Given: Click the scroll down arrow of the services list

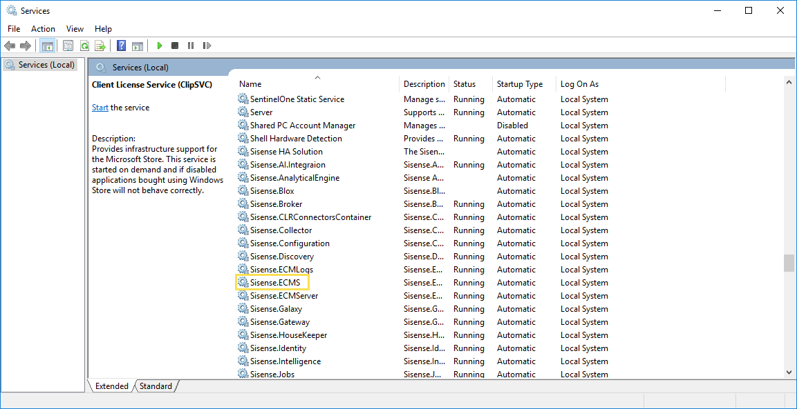Looking at the screenshot, I should click(x=788, y=372).
